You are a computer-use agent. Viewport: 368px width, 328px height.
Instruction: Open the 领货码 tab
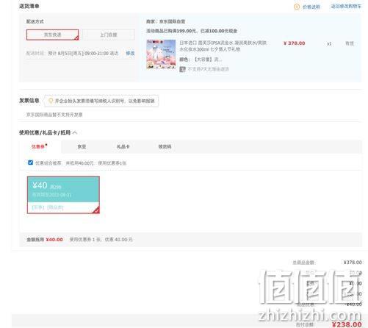click(x=165, y=146)
